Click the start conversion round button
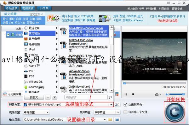Image resolution: width=189 pixels, height=125 pixels. click(175, 112)
